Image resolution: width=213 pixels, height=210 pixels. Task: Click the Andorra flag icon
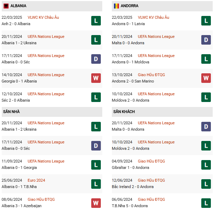click(x=116, y=6)
